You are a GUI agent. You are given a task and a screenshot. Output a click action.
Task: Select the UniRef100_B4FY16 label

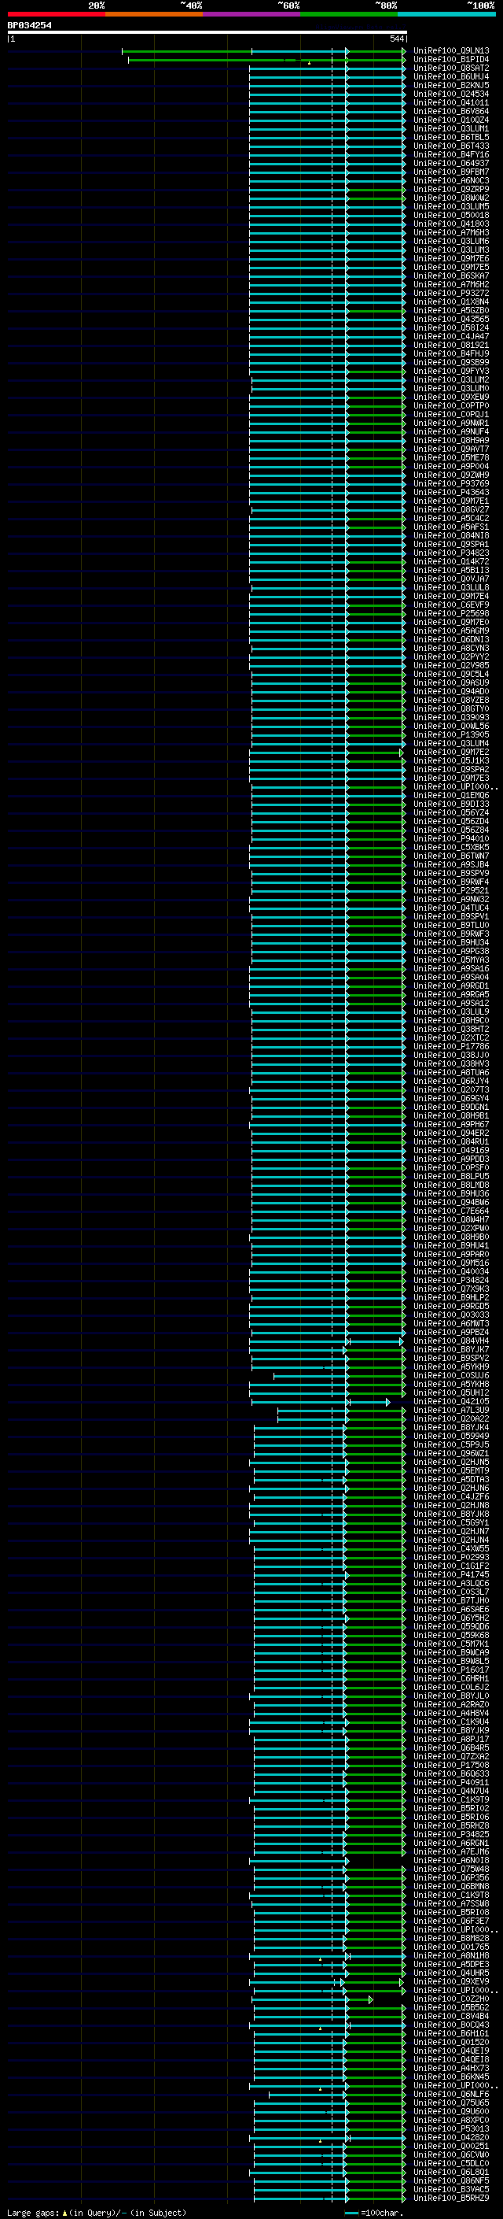[451, 155]
